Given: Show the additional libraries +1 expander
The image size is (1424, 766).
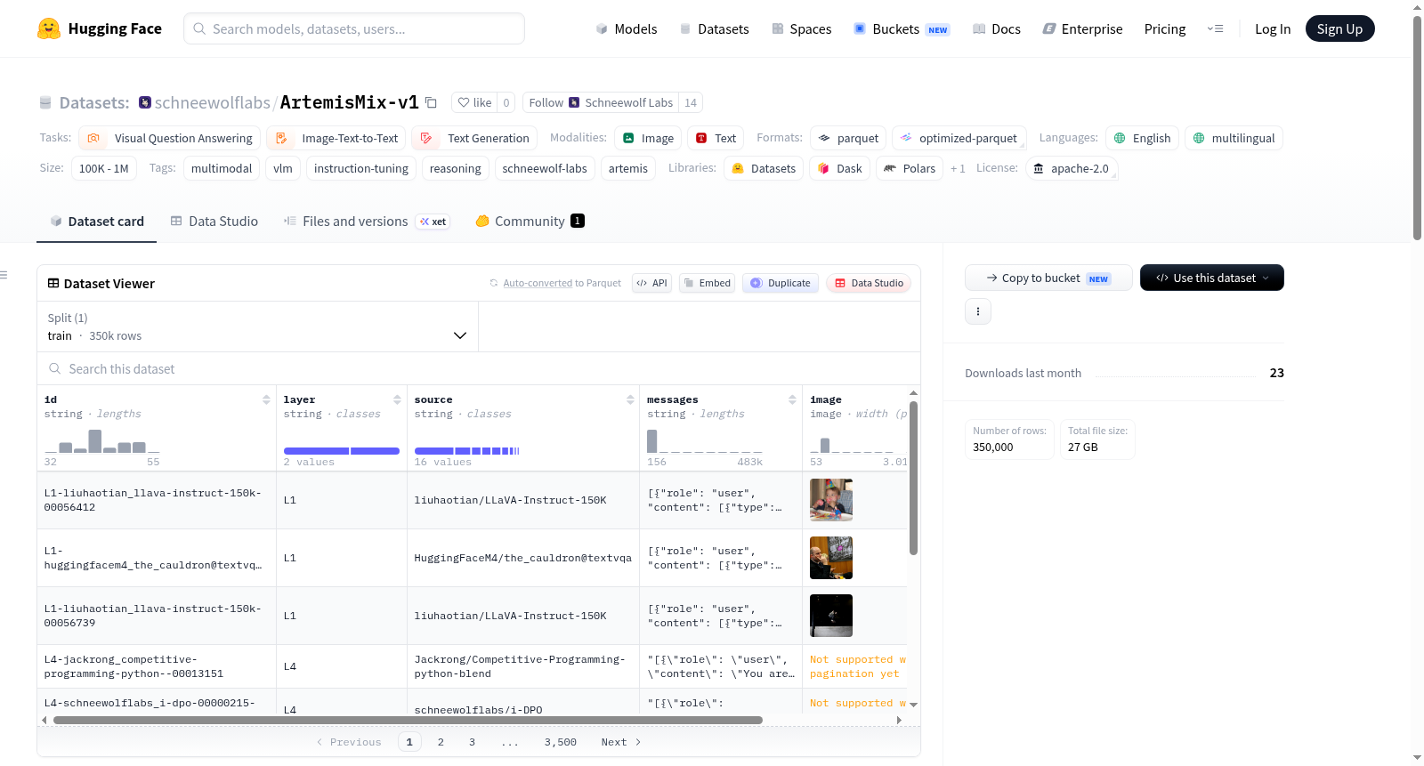Looking at the screenshot, I should coord(958,168).
